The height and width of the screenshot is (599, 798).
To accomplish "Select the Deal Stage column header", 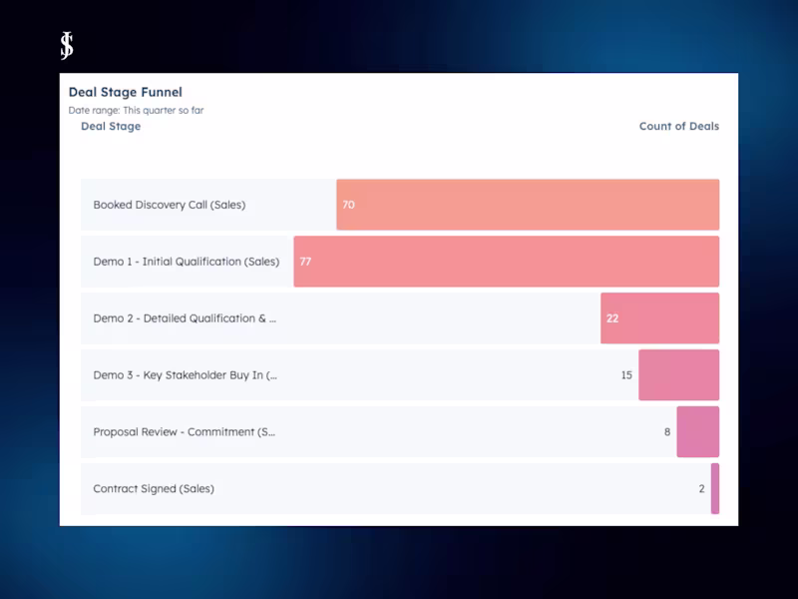I will pyautogui.click(x=111, y=127).
